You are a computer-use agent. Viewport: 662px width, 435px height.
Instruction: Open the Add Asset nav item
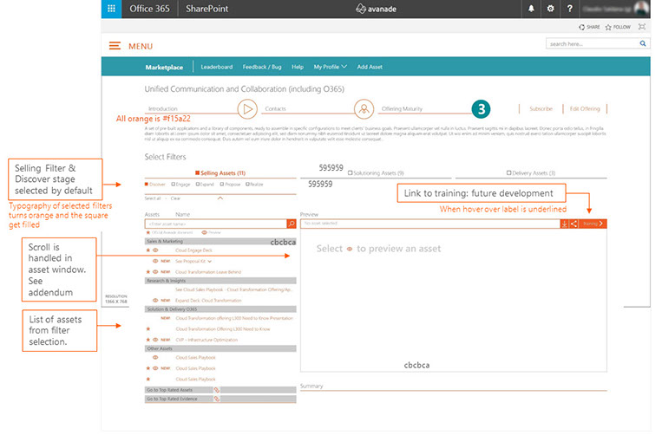pos(370,67)
